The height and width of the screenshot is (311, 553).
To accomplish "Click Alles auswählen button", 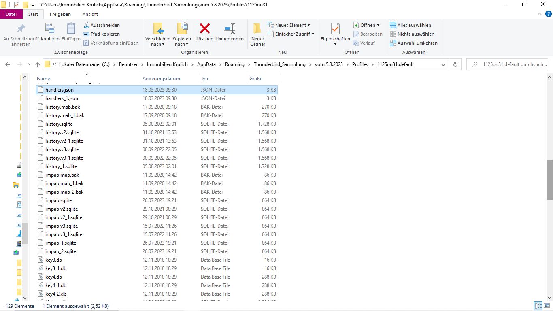I will (410, 25).
